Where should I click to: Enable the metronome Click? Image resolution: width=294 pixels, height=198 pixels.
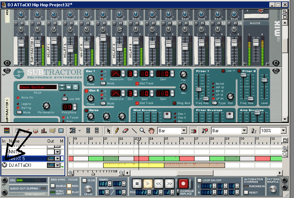84,181
